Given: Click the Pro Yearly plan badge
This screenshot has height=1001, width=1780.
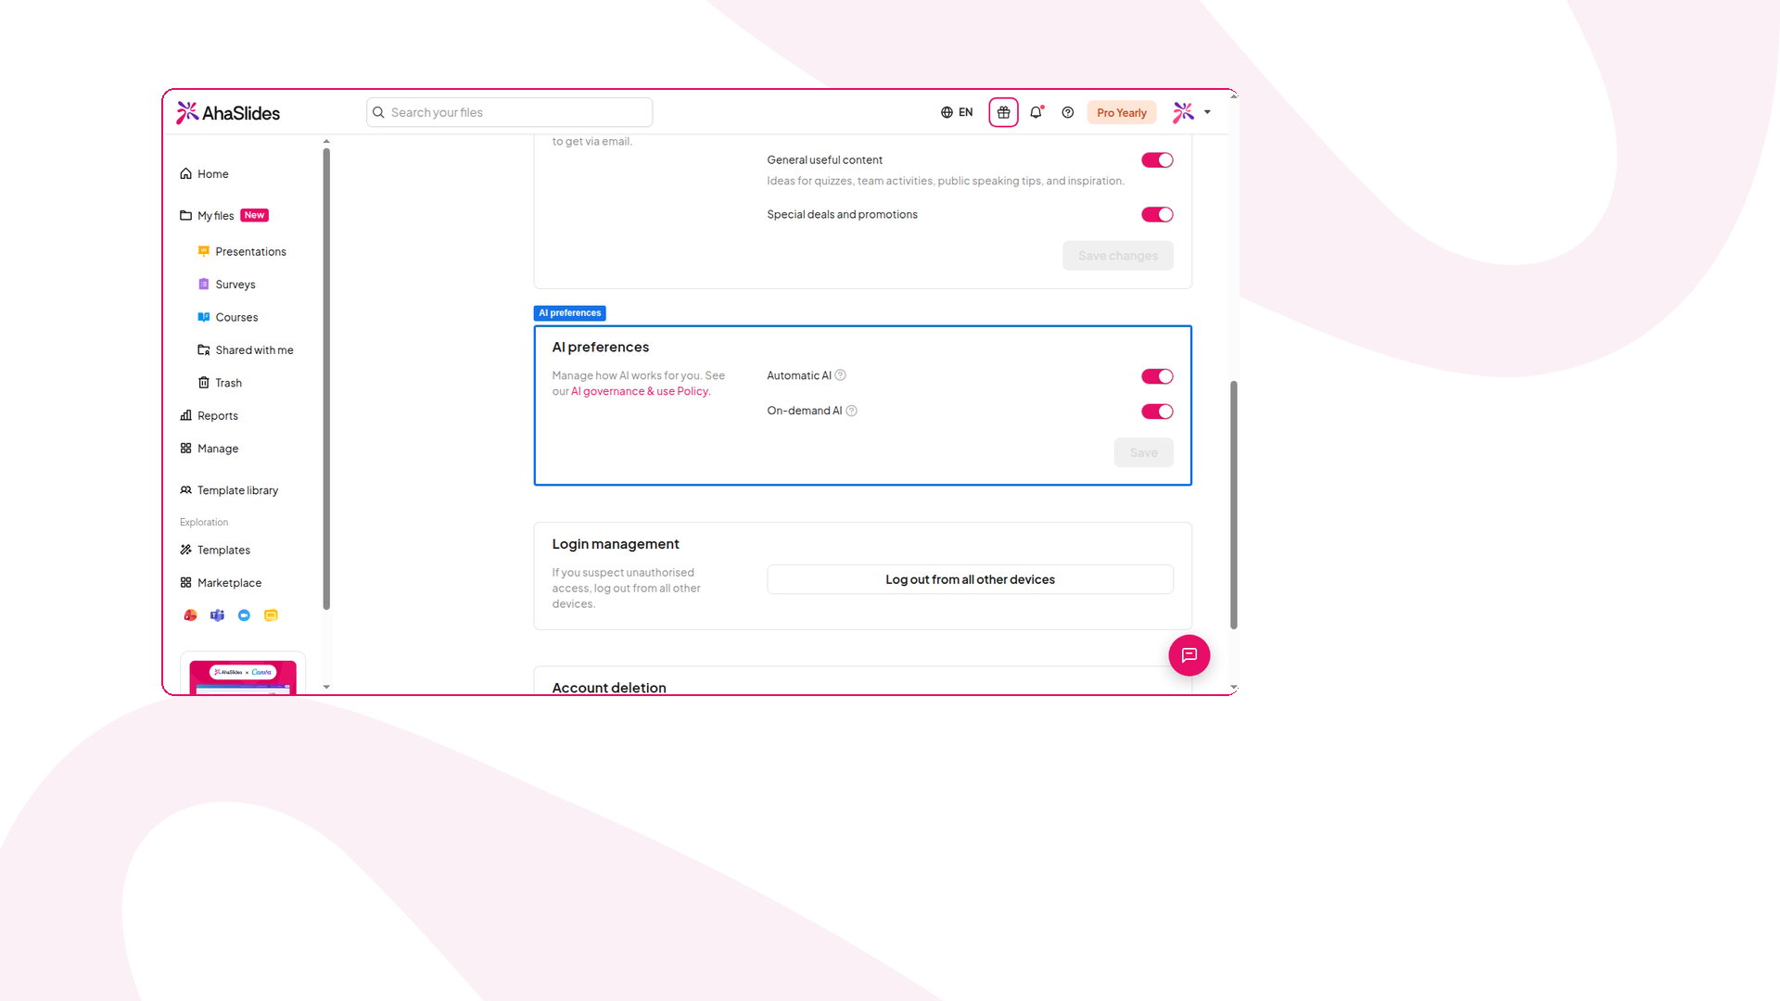Looking at the screenshot, I should (1122, 112).
